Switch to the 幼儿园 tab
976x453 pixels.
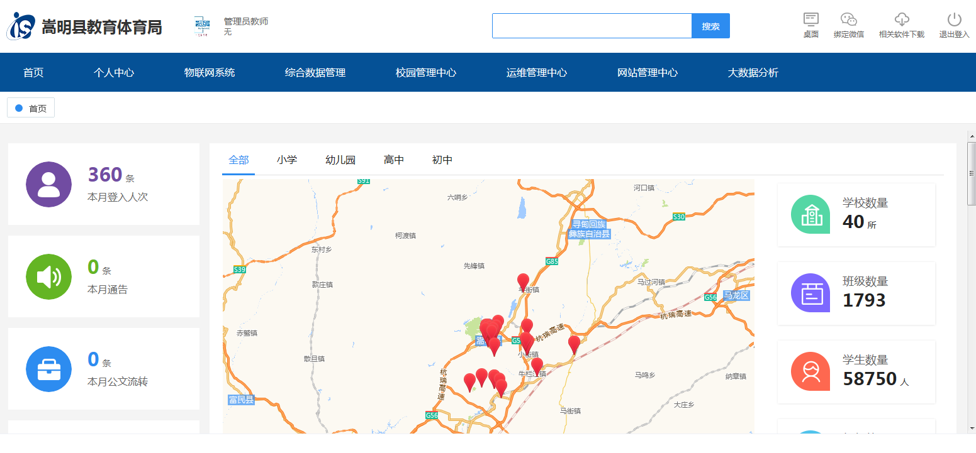pos(340,160)
